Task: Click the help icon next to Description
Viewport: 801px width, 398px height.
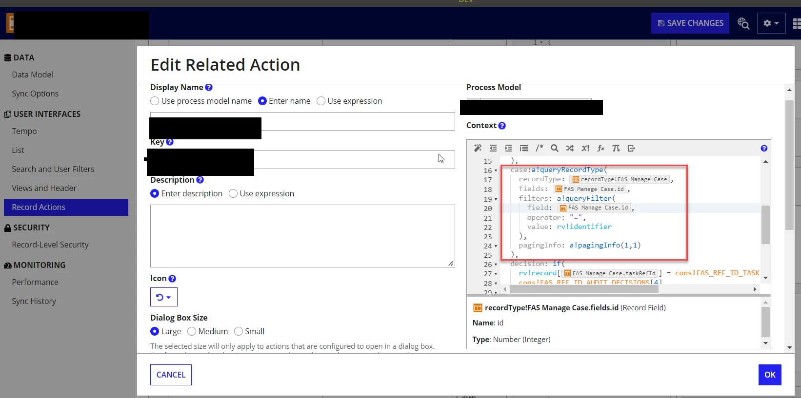Action: (200, 180)
